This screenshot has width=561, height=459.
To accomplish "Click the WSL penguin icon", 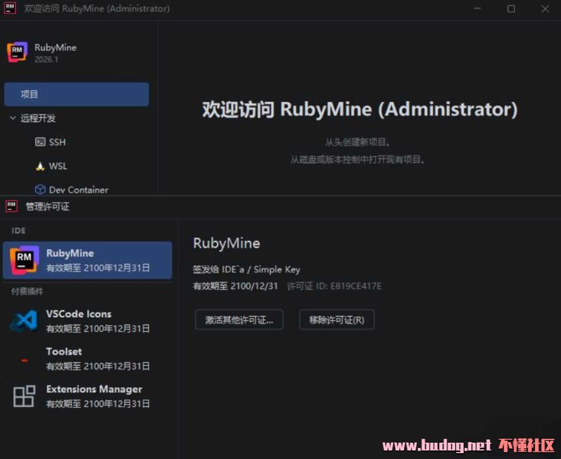I will coord(40,166).
